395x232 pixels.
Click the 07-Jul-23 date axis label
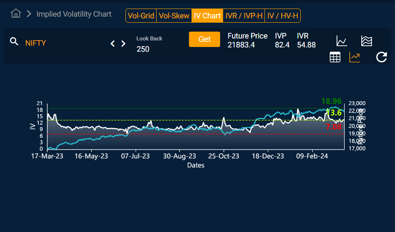coord(135,156)
